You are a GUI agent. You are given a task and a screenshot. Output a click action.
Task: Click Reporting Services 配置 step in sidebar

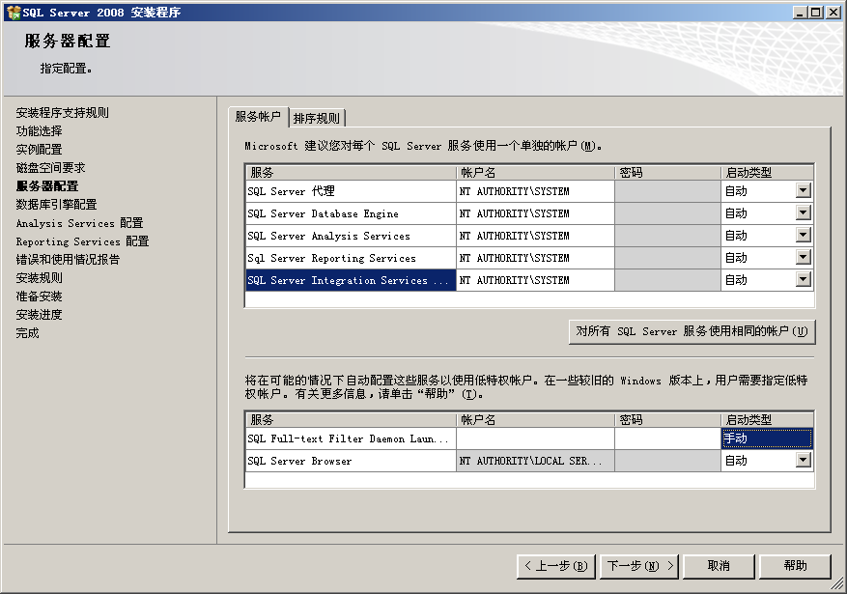pyautogui.click(x=82, y=241)
